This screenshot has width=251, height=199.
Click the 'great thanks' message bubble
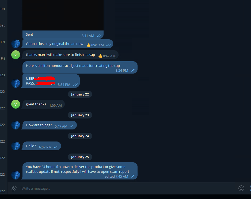[x=44, y=104]
